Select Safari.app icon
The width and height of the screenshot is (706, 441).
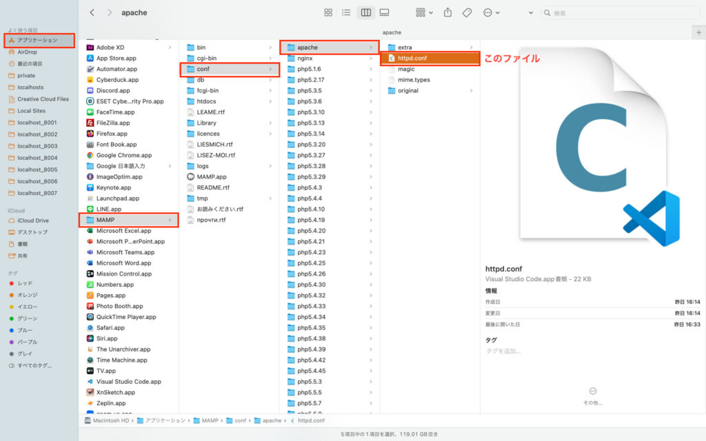coord(90,327)
